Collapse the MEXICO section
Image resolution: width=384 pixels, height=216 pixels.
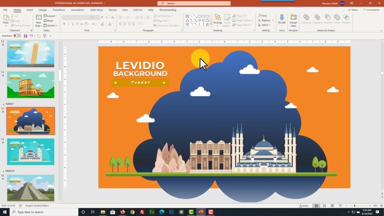coord(3,171)
